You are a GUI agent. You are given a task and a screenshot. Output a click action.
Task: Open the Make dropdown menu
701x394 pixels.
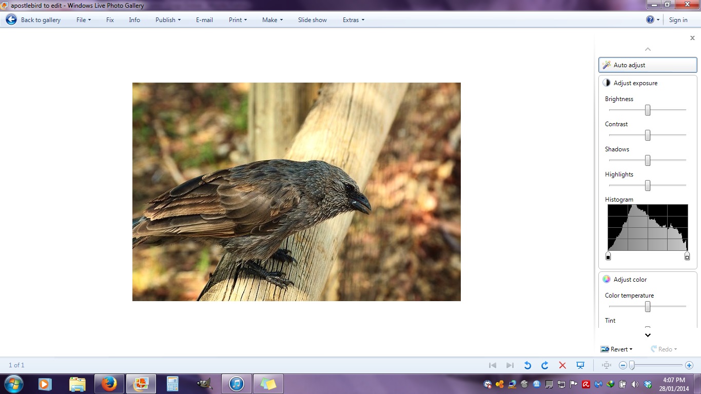coord(272,20)
